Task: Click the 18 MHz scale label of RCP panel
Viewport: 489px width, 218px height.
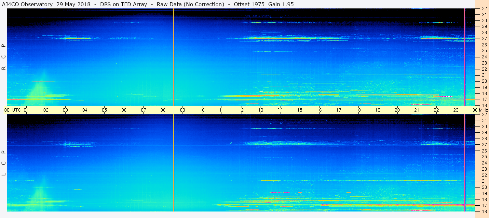Action: 484,93
